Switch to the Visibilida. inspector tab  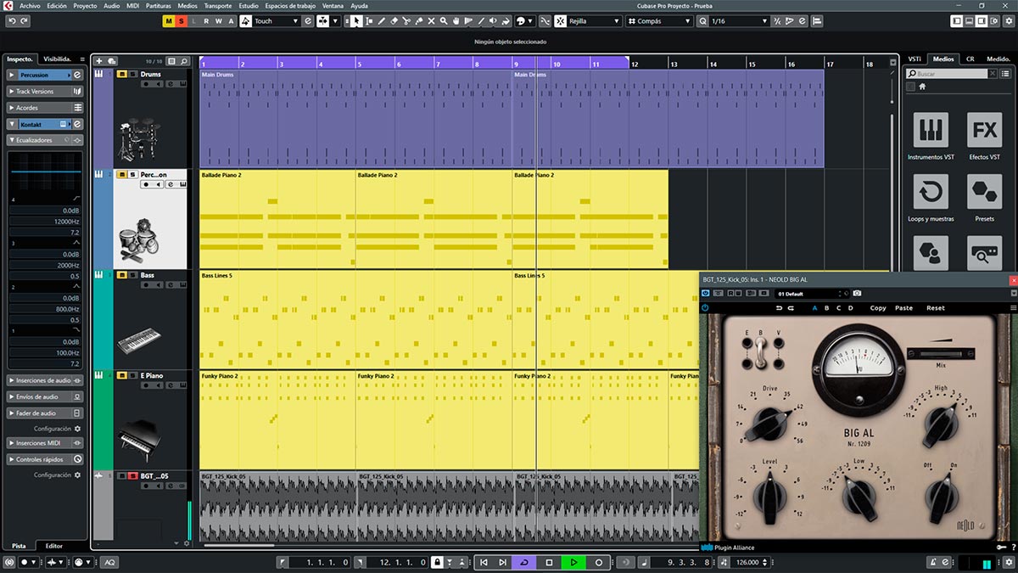point(57,59)
